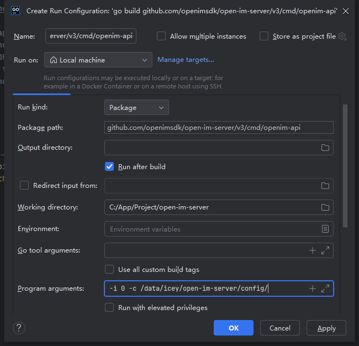The image size is (359, 346).
Task: Browse for Redirect input file via folder icon
Action: [x=325, y=186]
